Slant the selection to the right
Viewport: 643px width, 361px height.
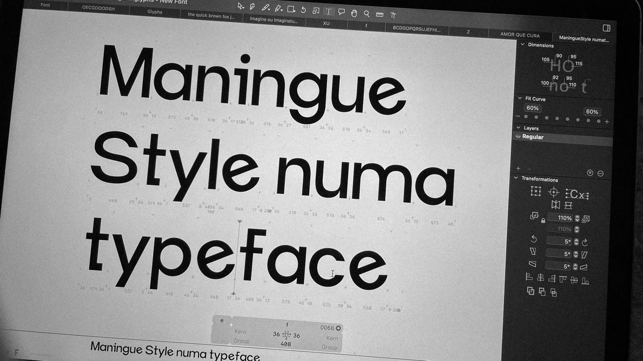point(584,254)
